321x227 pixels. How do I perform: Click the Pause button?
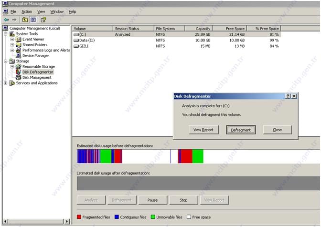tap(153, 200)
